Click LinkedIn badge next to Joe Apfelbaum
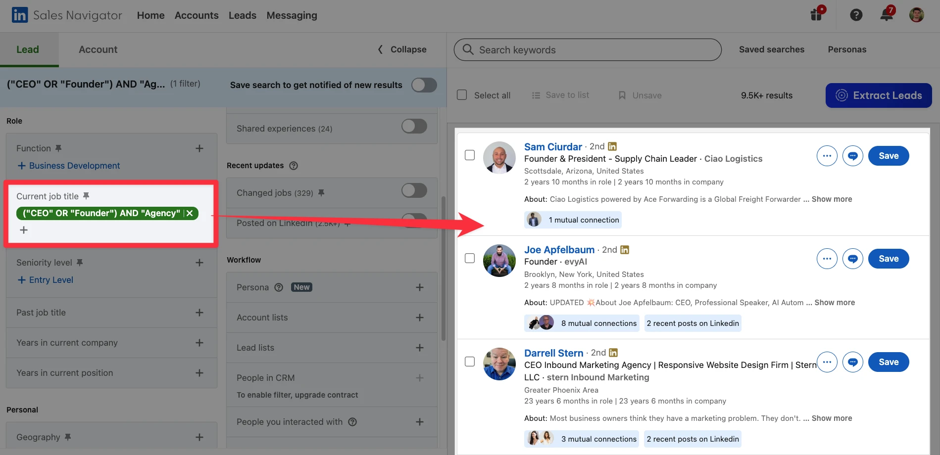Image resolution: width=940 pixels, height=455 pixels. (x=625, y=250)
